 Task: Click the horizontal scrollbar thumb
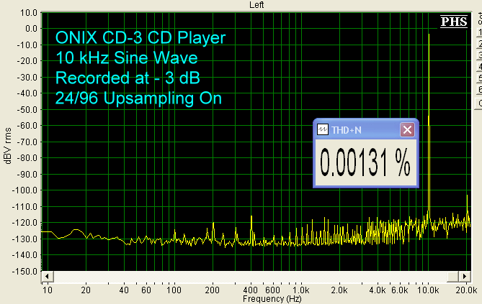452,277
